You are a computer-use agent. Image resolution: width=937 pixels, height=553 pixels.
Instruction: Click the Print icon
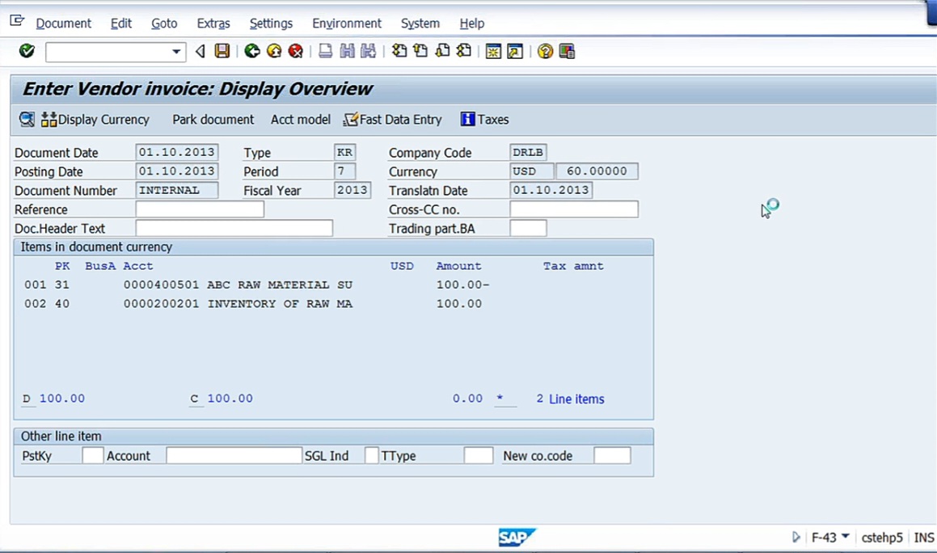point(325,52)
